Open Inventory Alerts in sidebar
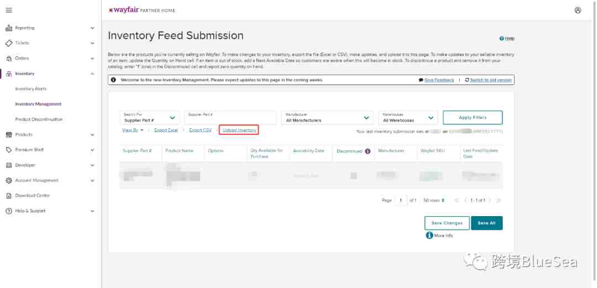 coord(31,89)
